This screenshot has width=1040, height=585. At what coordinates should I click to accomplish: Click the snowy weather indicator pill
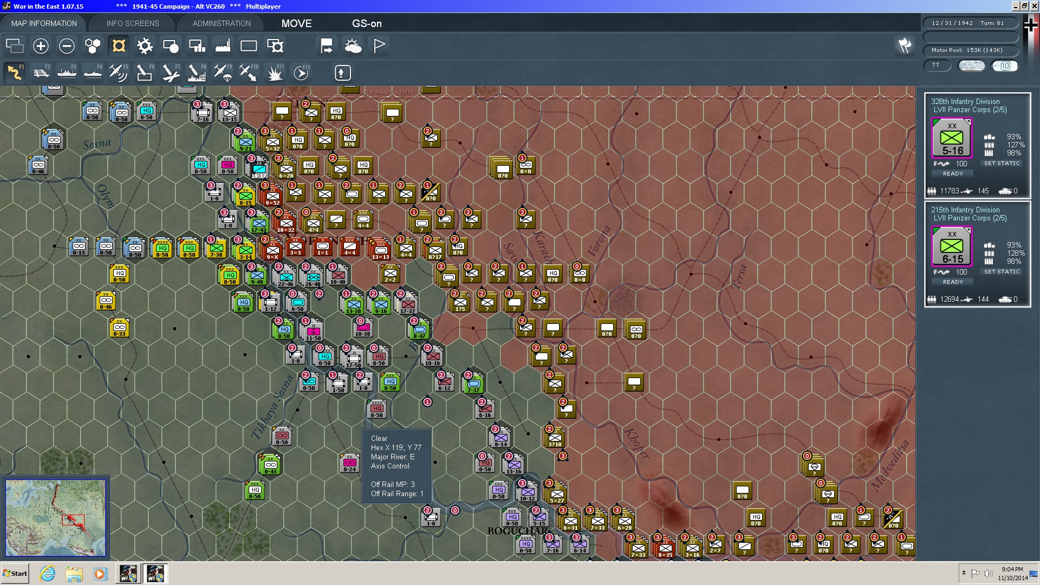(x=972, y=66)
